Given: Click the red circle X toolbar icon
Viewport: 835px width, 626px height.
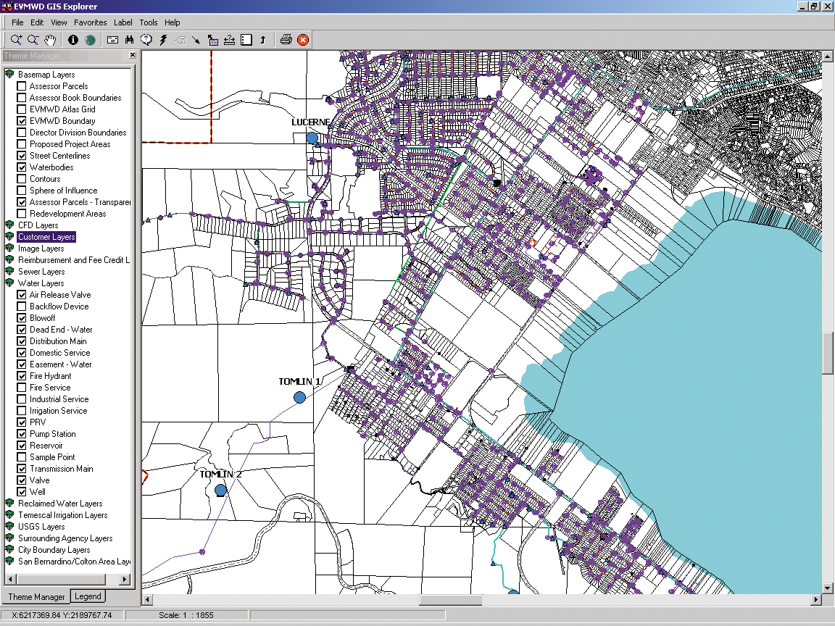Looking at the screenshot, I should click(303, 40).
